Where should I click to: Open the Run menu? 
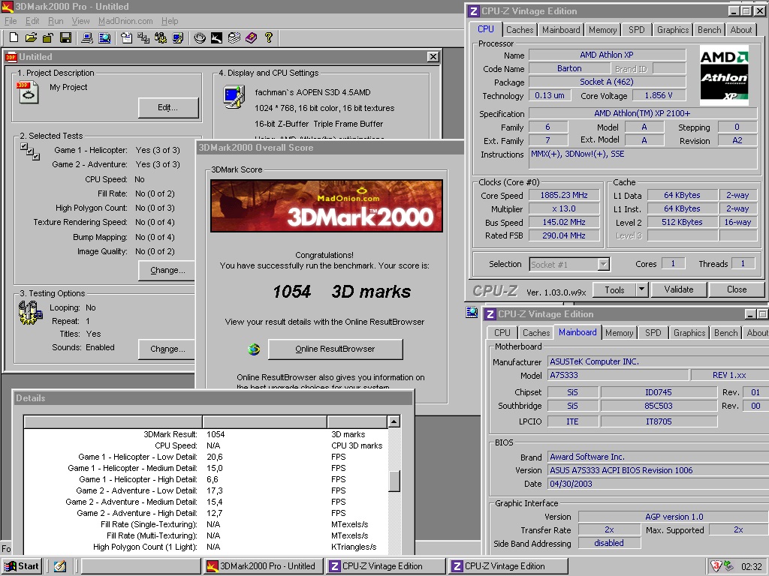coord(56,21)
